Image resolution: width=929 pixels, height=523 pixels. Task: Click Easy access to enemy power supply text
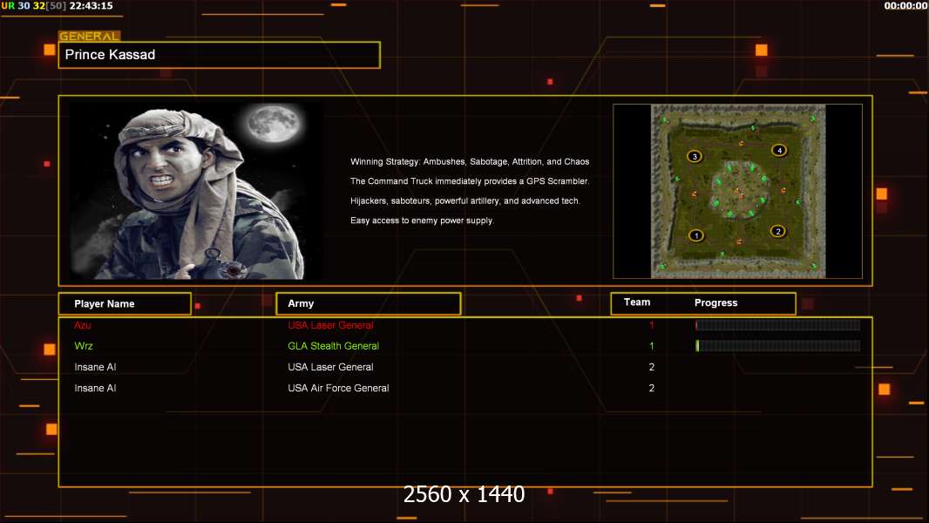422,221
